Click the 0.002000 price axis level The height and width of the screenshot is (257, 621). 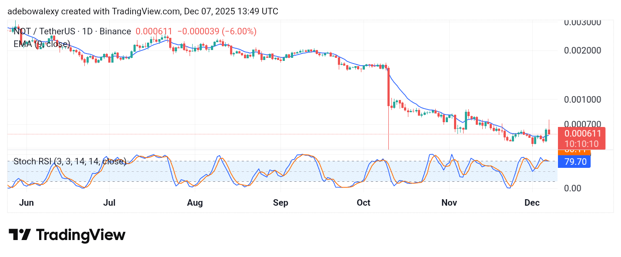(x=582, y=50)
